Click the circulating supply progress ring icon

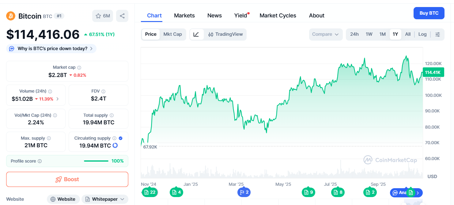pos(115,145)
